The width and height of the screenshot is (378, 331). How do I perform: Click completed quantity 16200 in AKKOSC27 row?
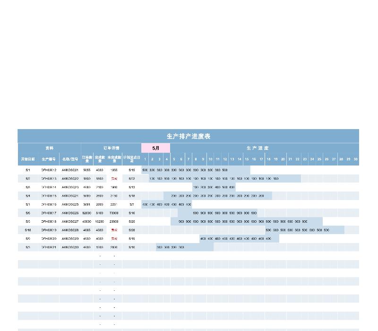click(100, 221)
